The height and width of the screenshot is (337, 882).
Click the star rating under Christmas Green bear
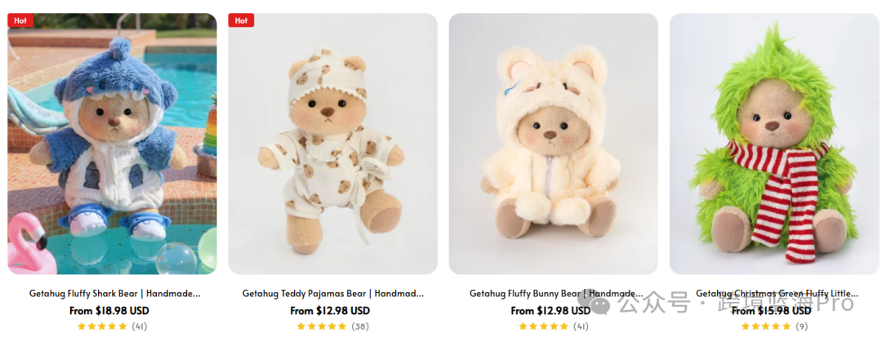(x=765, y=326)
